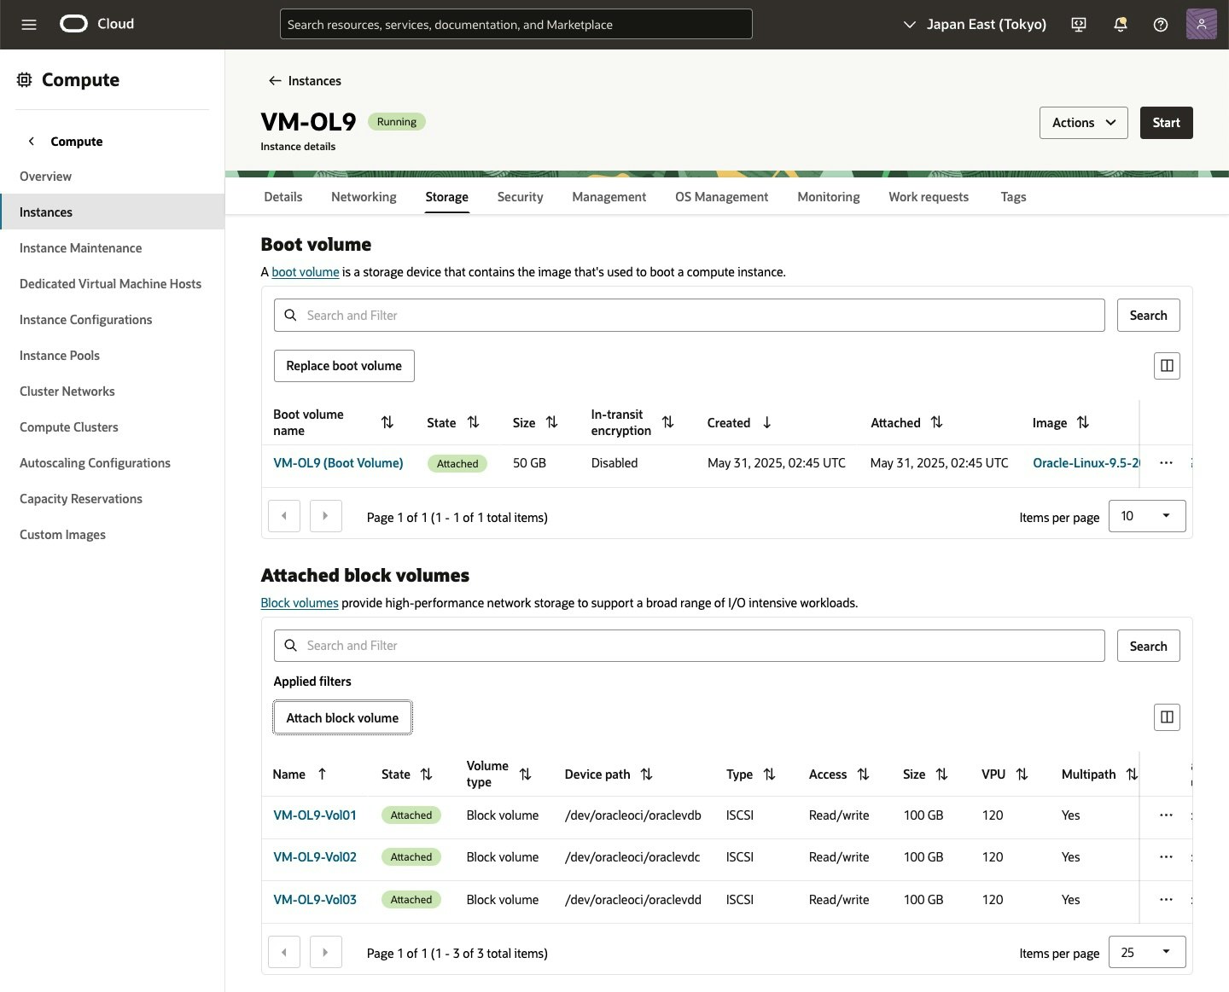Sort boot volume table by Created
Image resolution: width=1229 pixels, height=992 pixels.
click(x=766, y=422)
